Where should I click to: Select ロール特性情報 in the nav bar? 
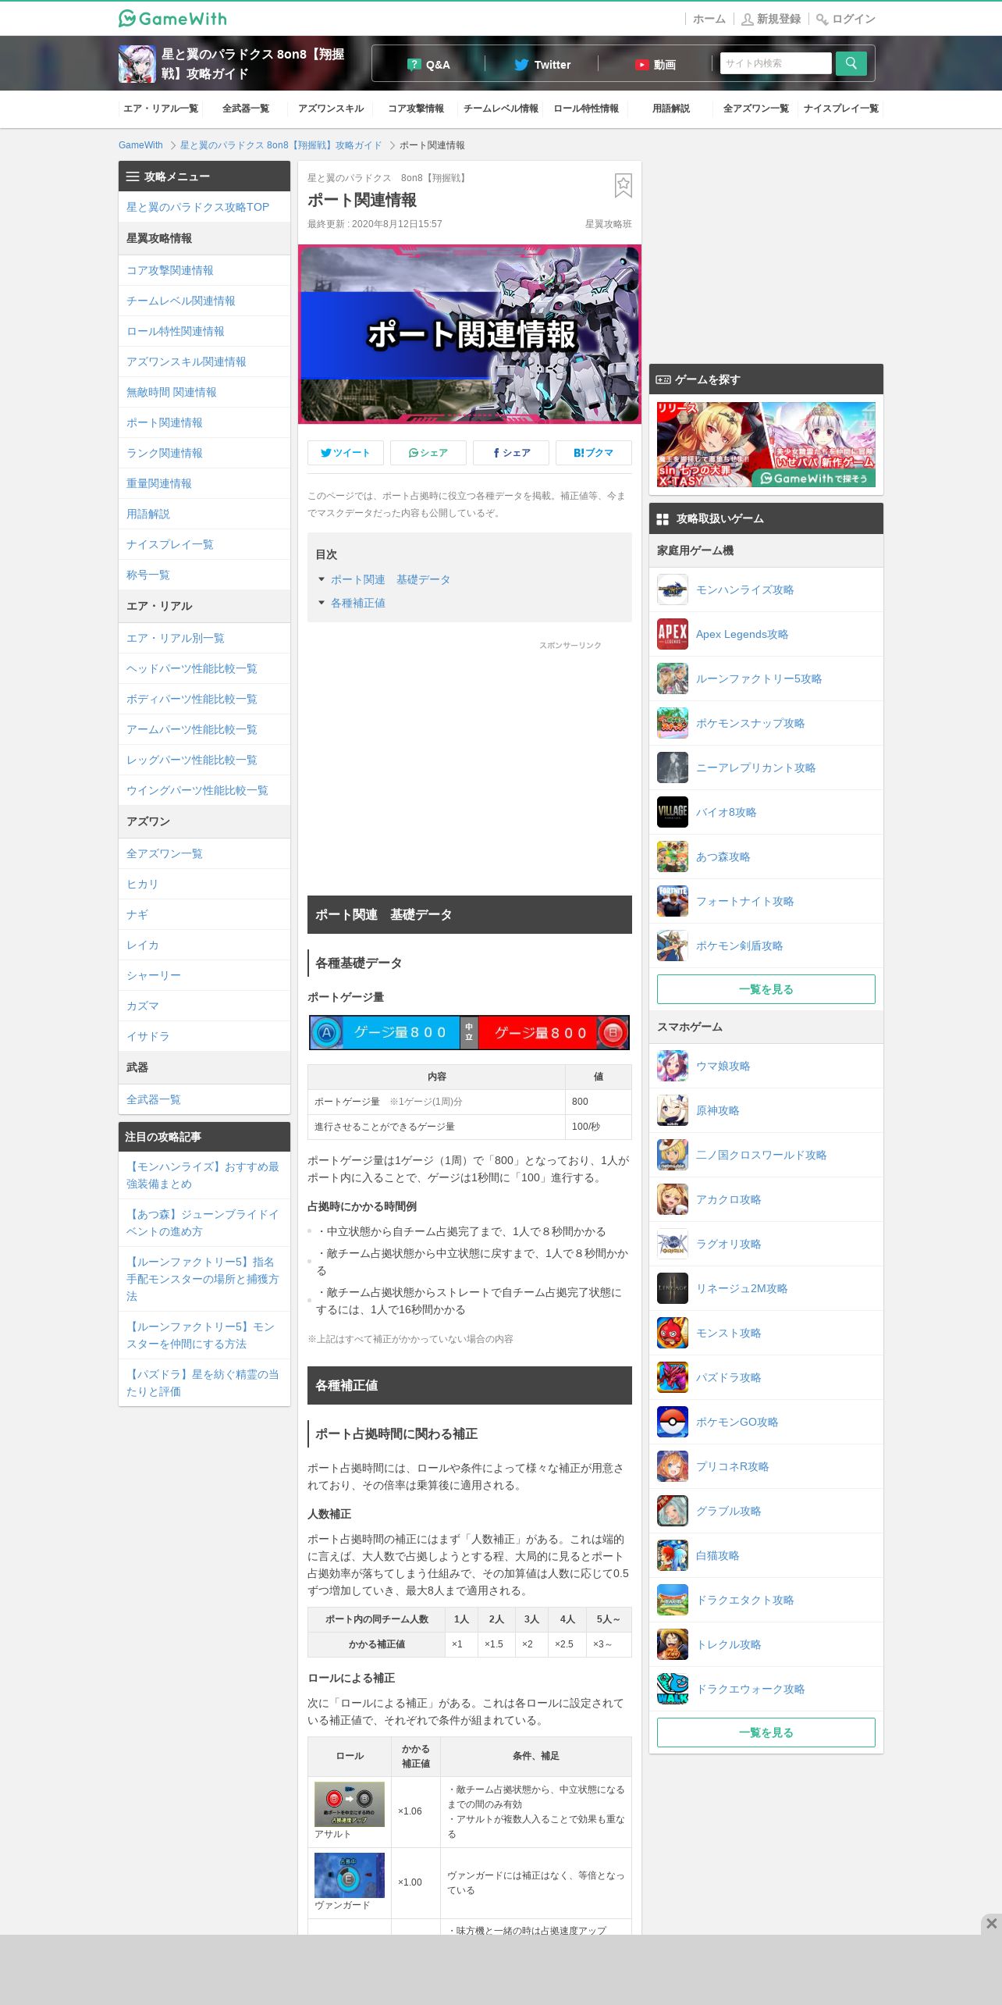[586, 109]
